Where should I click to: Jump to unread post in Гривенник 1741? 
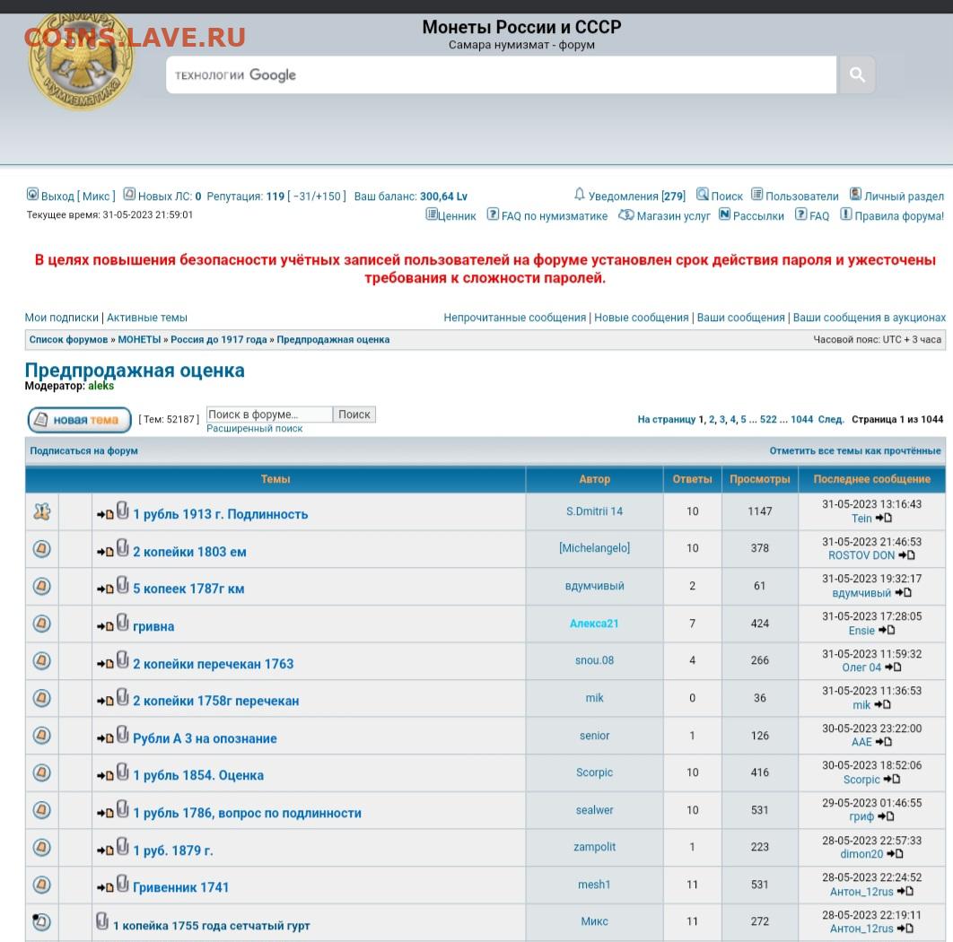[105, 888]
